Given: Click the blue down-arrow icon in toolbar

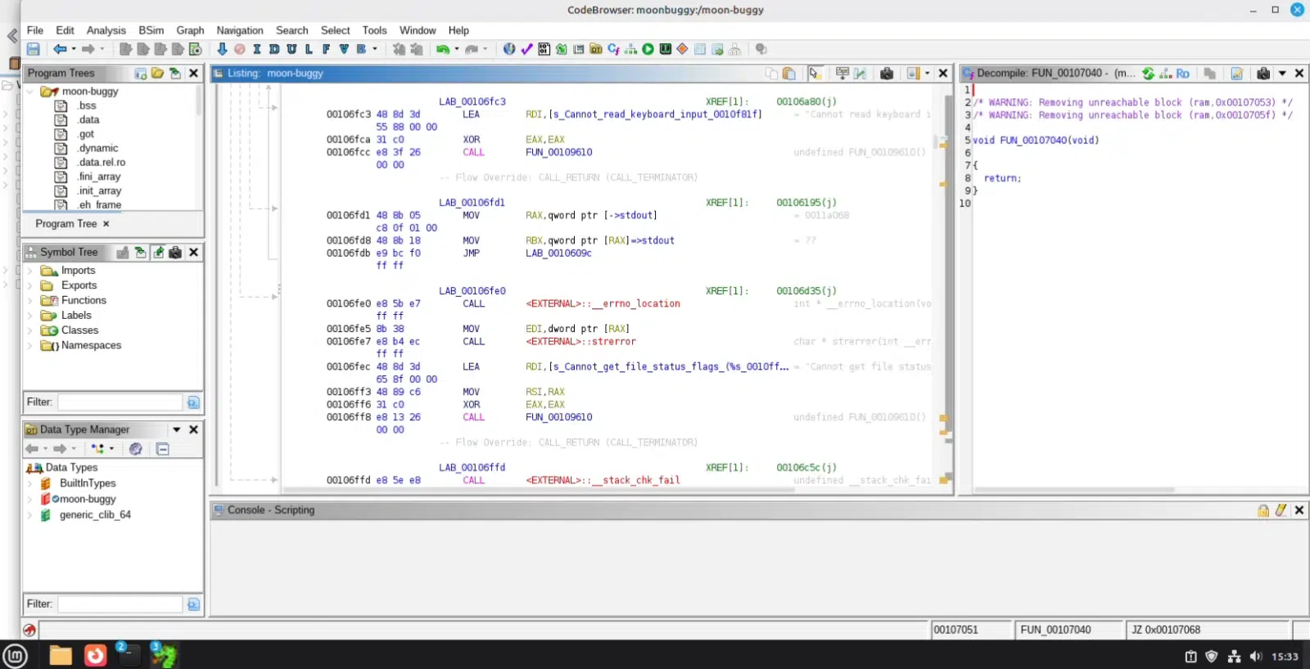Looking at the screenshot, I should 222,49.
